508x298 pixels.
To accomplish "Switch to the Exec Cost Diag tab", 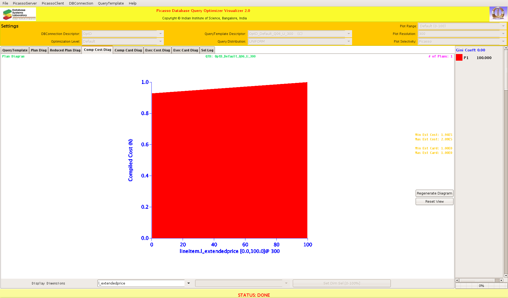I will point(158,50).
